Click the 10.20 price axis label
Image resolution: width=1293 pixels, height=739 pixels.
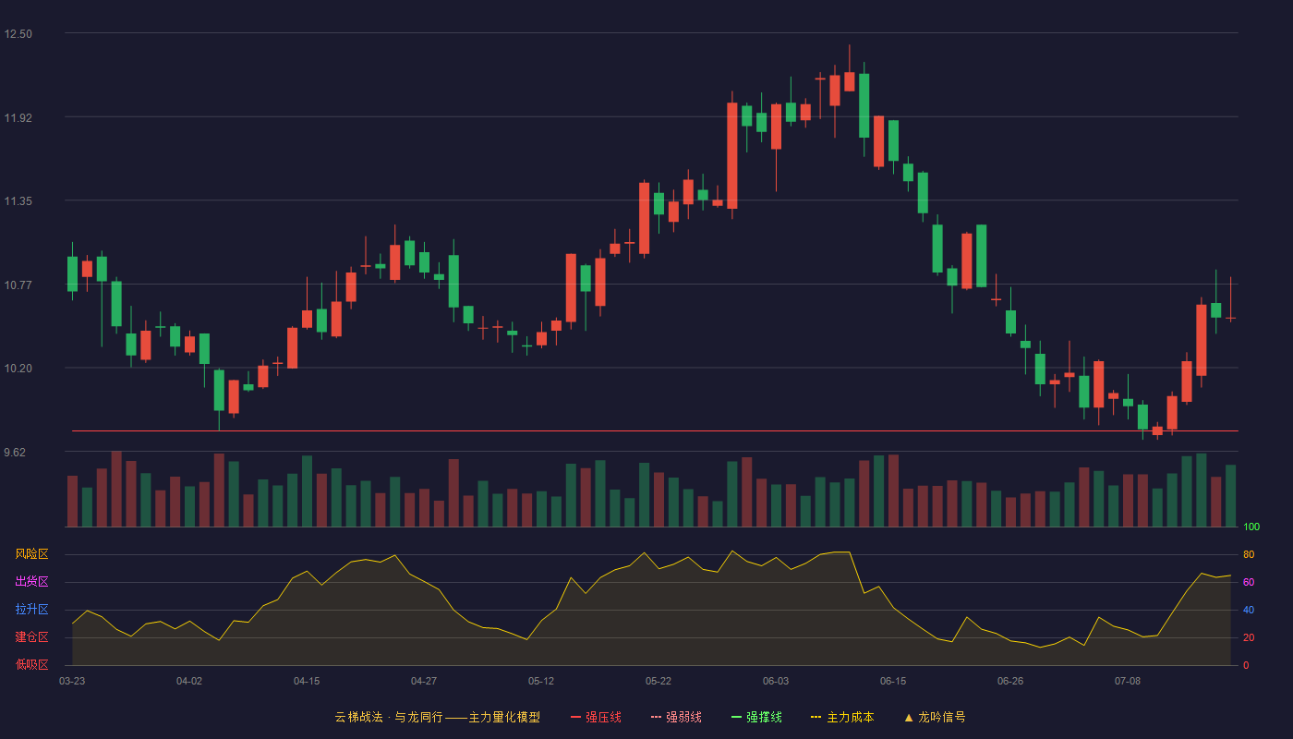(18, 369)
